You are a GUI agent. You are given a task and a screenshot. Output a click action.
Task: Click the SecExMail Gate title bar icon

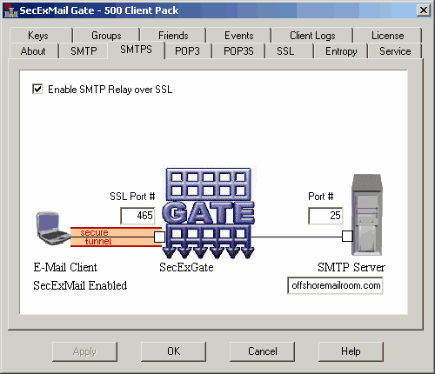pyautogui.click(x=10, y=10)
